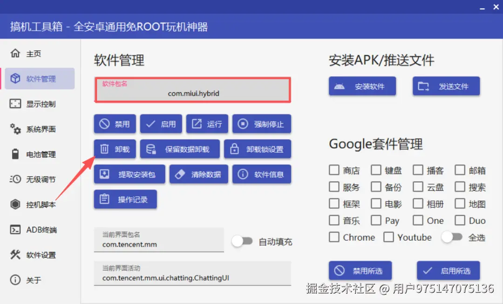503x304 pixels.
Task: Check the 邮箱 checkbox
Action: [x=460, y=169]
